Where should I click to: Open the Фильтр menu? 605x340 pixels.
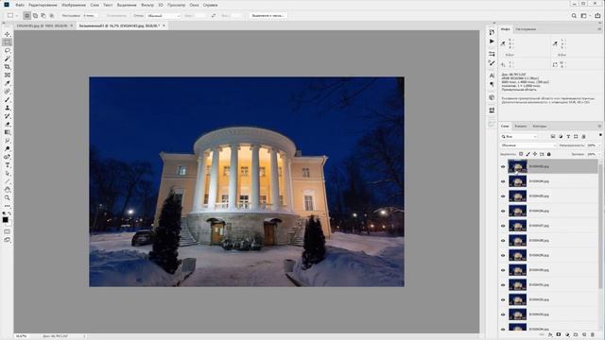click(147, 5)
